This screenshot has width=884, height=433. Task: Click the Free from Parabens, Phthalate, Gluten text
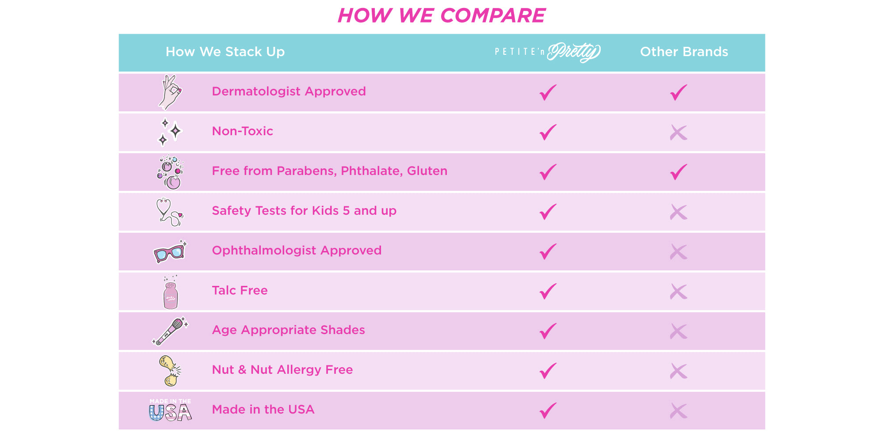tap(329, 171)
